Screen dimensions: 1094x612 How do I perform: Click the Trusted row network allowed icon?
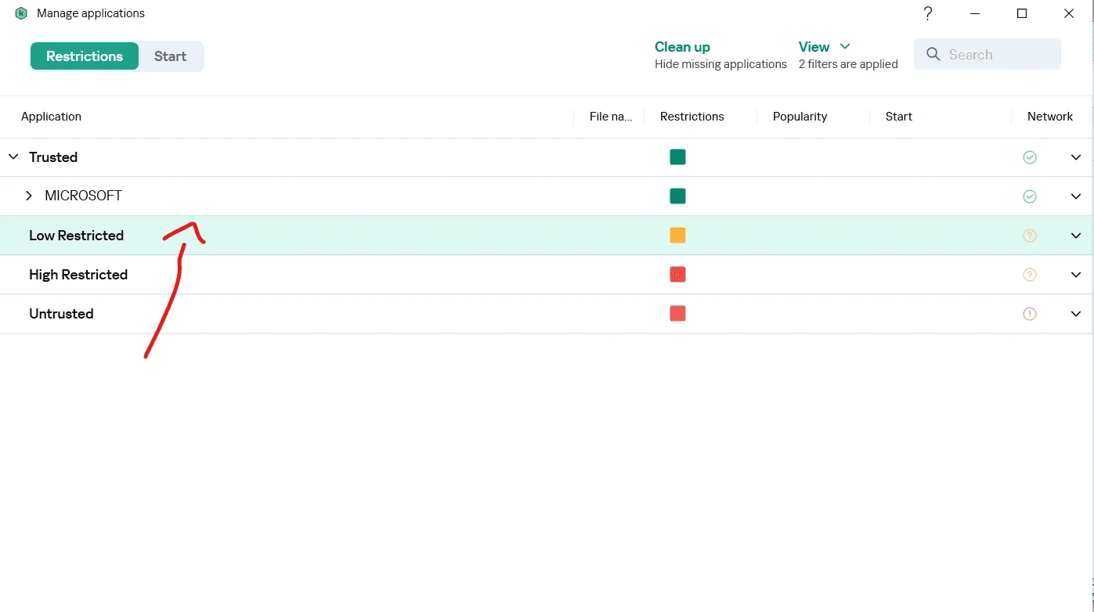[x=1030, y=157]
